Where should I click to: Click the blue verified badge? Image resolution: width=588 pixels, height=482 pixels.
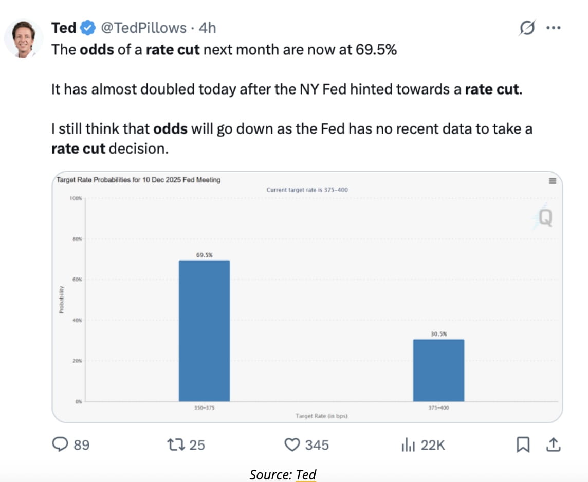[88, 28]
